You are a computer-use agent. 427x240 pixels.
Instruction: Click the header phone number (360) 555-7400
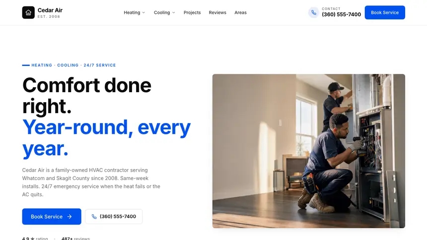(x=341, y=14)
